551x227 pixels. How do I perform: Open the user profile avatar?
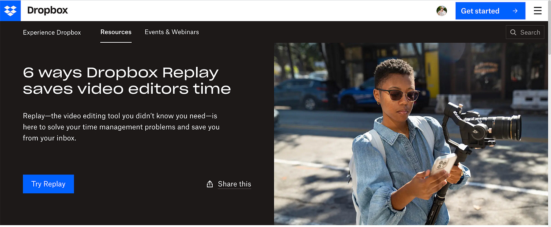point(442,11)
